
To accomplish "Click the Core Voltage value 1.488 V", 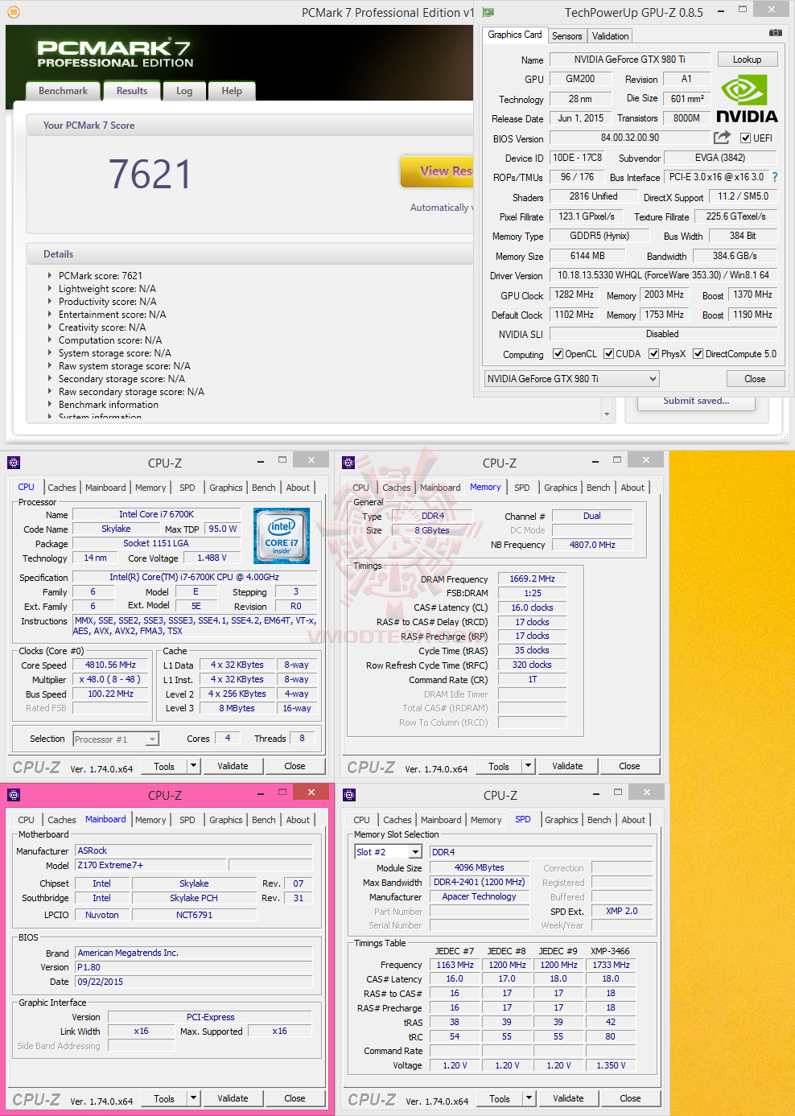I will [x=212, y=558].
